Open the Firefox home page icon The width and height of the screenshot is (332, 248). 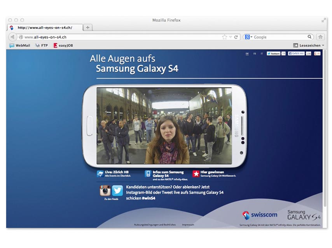coord(320,37)
